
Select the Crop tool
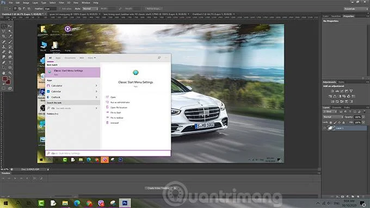(x=4, y=36)
